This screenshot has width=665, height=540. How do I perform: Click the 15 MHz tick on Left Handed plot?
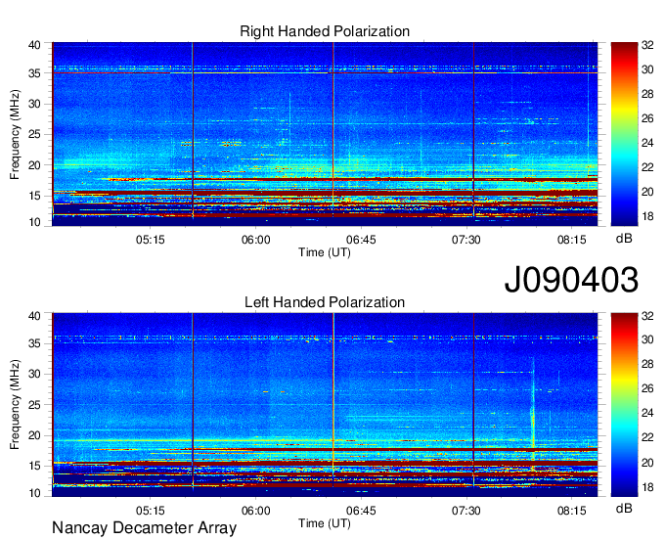[34, 467]
